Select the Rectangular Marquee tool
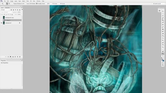The width and height of the screenshot is (166, 93). (x=163, y=13)
